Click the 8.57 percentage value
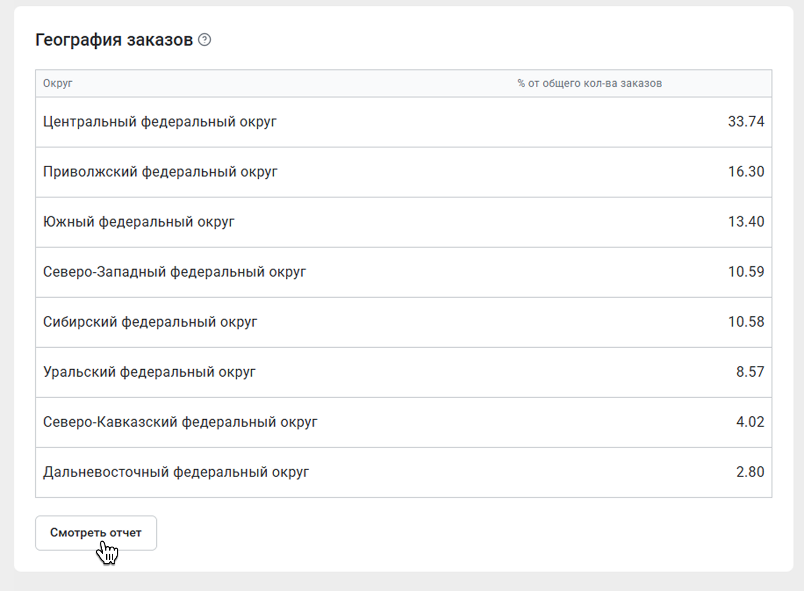Screen dimensions: 804x591 750,372
